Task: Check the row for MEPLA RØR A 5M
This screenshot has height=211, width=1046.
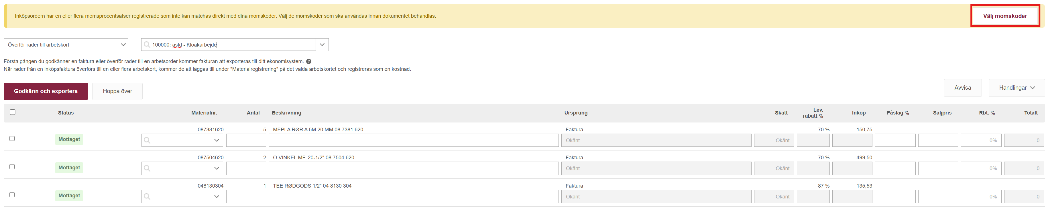Action: tap(12, 138)
